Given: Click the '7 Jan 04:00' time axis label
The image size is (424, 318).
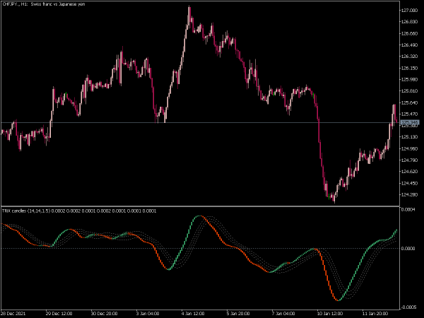Looking at the screenshot, I should [x=283, y=314].
